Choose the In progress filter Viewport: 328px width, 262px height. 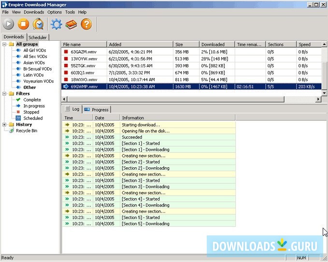pyautogui.click(x=34, y=106)
